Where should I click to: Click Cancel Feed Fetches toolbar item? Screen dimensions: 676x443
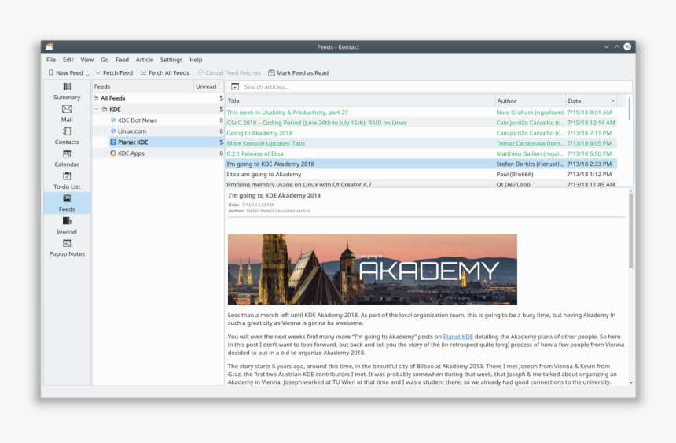229,73
